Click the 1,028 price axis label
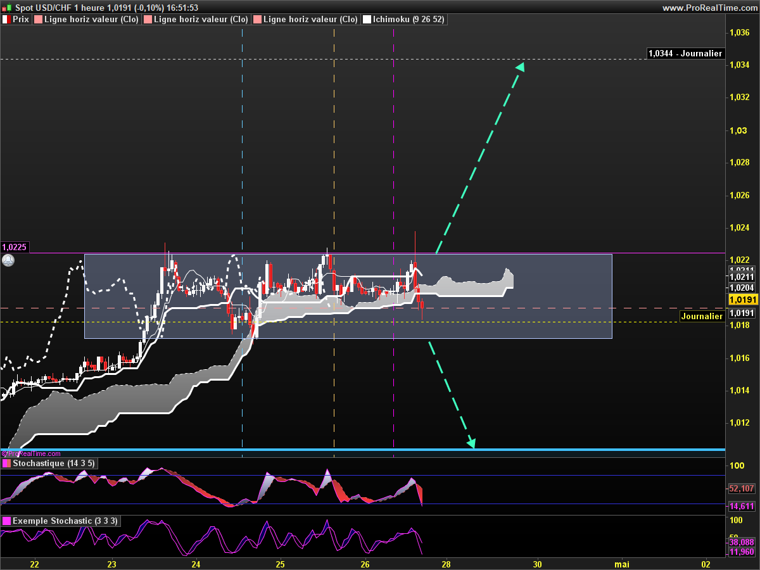The width and height of the screenshot is (760, 570). pyautogui.click(x=740, y=163)
